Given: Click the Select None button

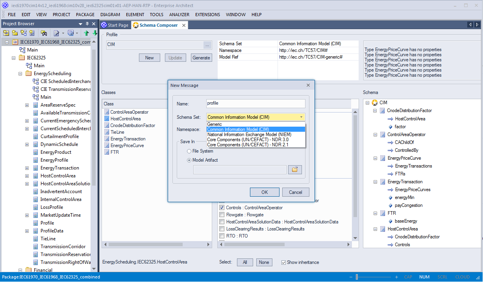Looking at the screenshot, I should coord(264,262).
